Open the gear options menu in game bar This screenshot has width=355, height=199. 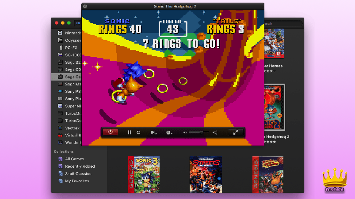click(169, 133)
